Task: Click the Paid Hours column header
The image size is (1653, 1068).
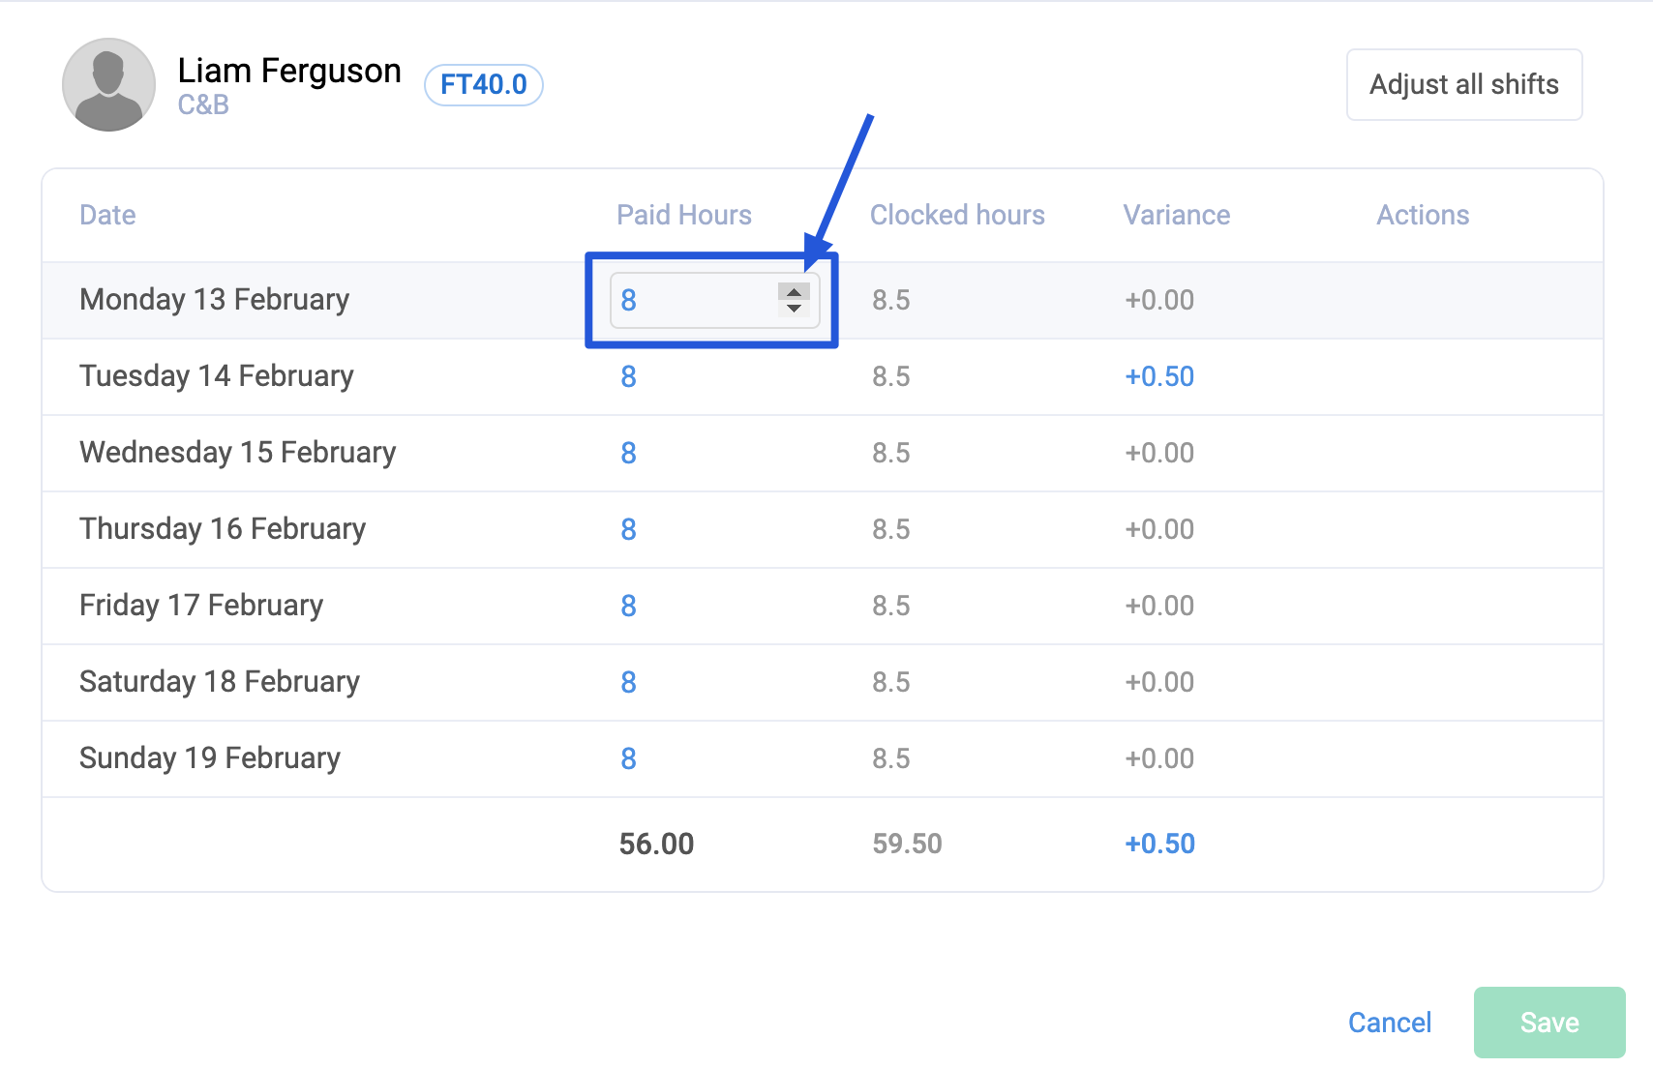Action: pyautogui.click(x=683, y=215)
